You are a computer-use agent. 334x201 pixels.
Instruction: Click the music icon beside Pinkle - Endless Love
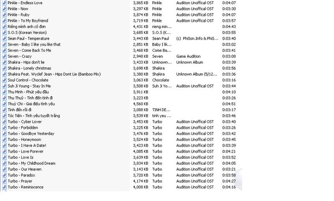(x=5, y=3)
